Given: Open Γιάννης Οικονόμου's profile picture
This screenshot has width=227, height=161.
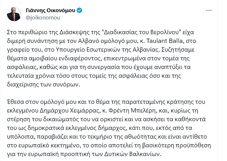Looking at the screenshot, I should 14,14.
